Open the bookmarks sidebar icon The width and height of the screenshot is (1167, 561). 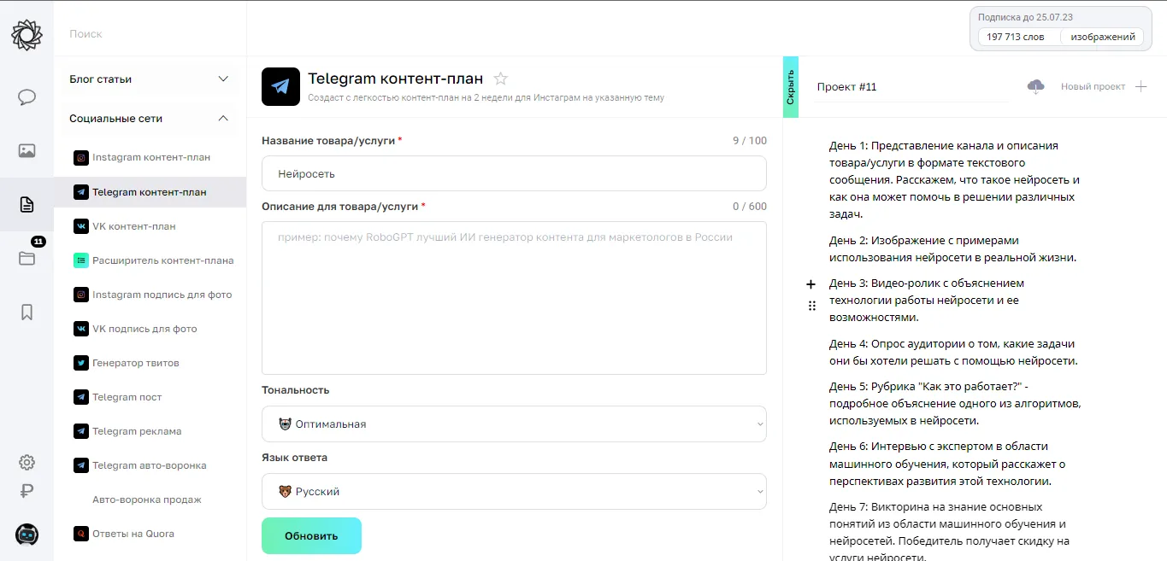coord(27,312)
